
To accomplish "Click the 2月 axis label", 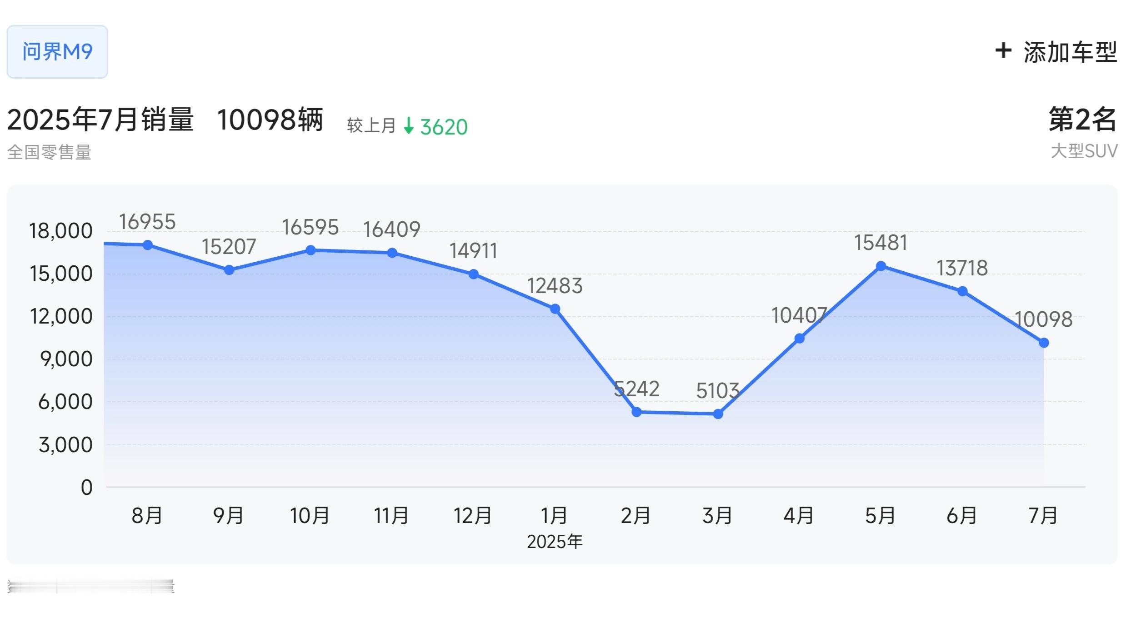I will click(636, 515).
